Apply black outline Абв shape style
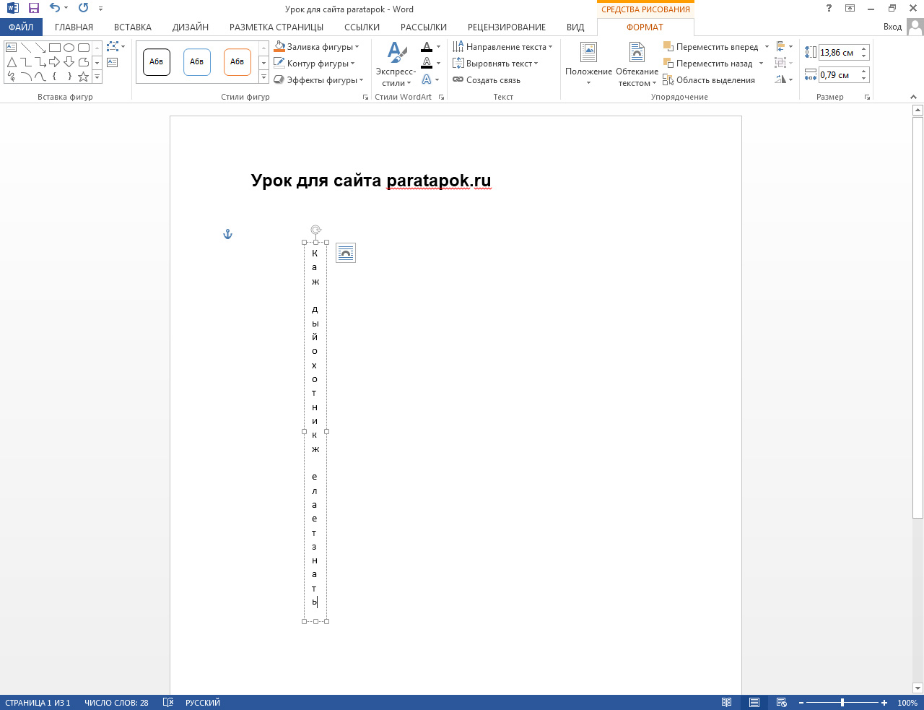 (157, 62)
